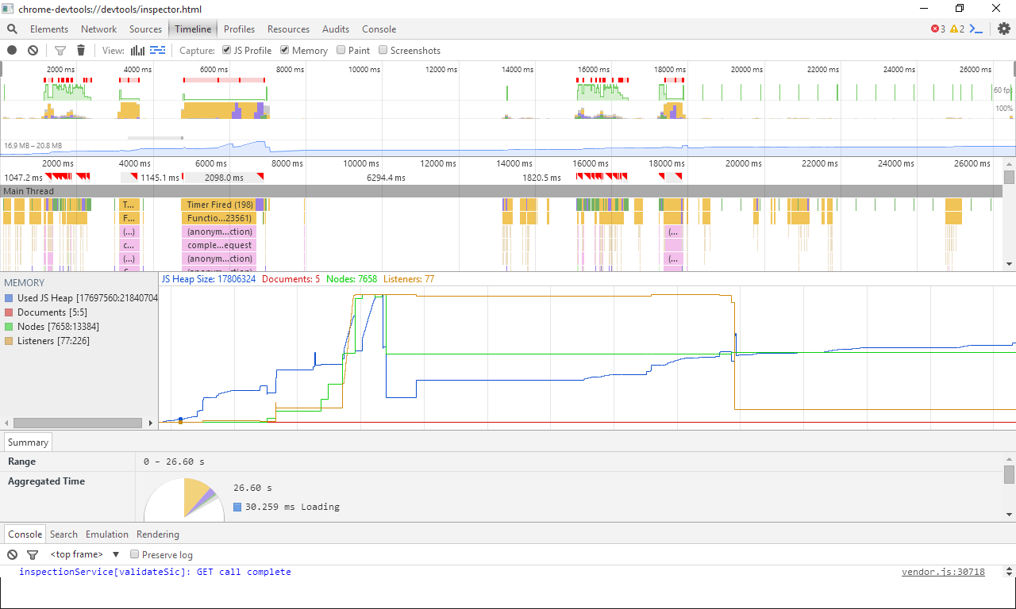Clear the timeline recording
Image resolution: width=1016 pixels, height=609 pixels.
pyautogui.click(x=33, y=50)
